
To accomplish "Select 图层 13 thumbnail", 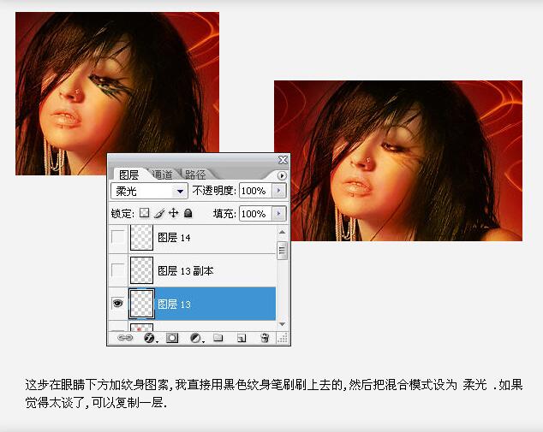I will 141,304.
